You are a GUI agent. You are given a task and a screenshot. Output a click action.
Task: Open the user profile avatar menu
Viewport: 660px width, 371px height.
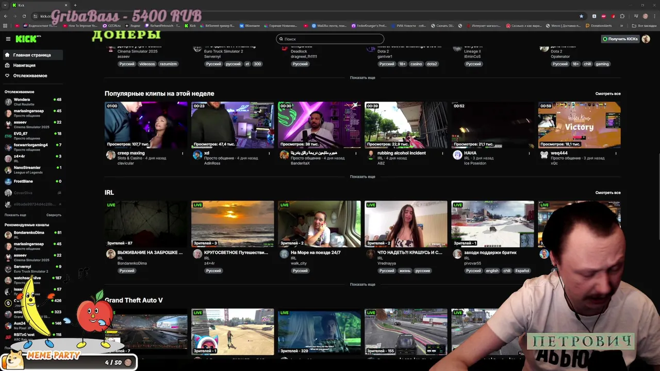646,39
